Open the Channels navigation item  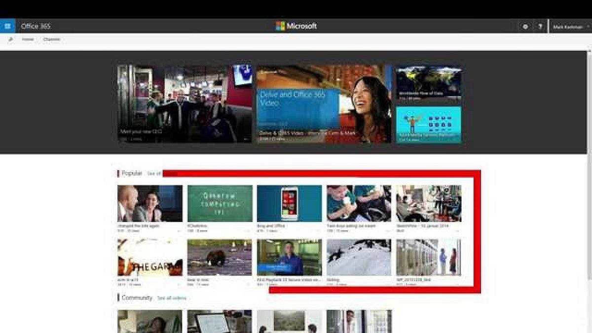pyautogui.click(x=52, y=39)
